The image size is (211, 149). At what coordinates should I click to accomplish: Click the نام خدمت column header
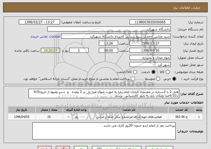(129, 110)
